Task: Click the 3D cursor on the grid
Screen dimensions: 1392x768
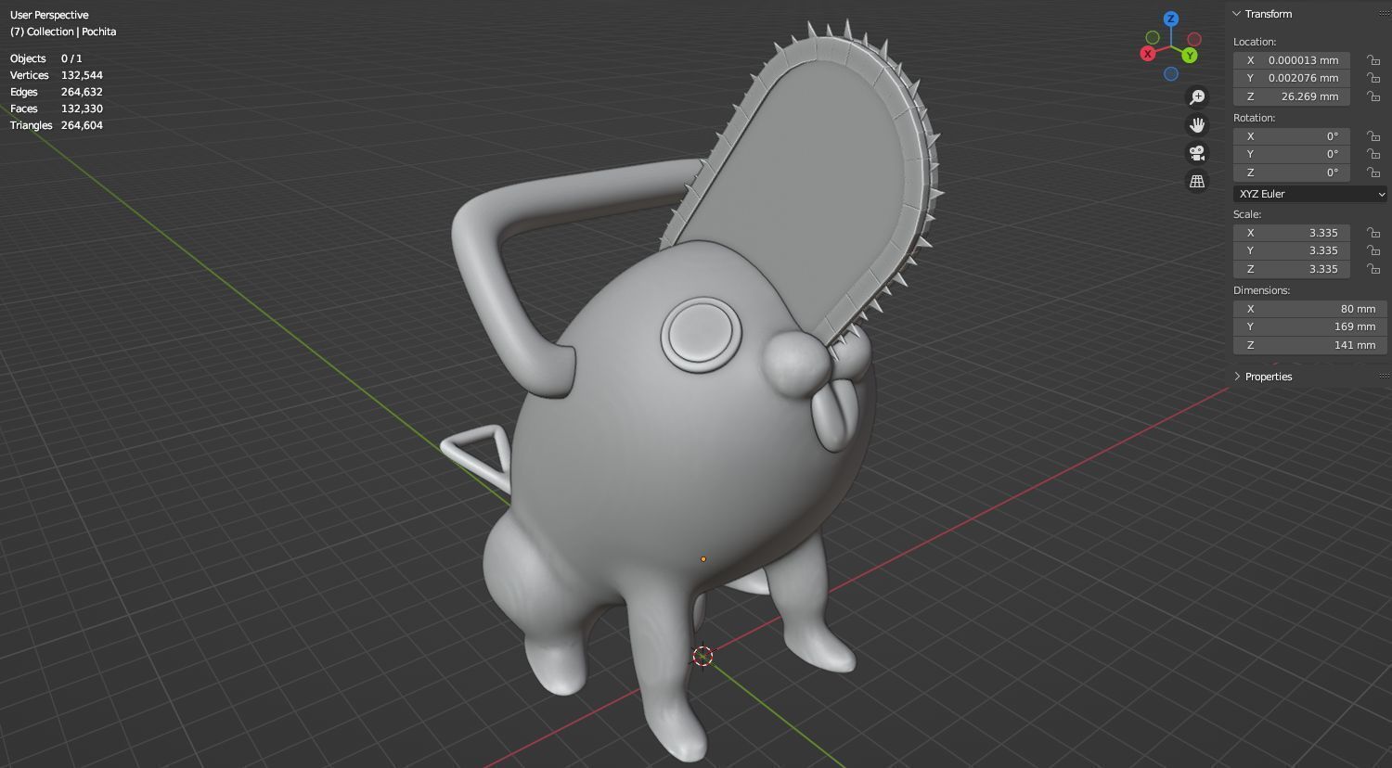Action: (702, 657)
